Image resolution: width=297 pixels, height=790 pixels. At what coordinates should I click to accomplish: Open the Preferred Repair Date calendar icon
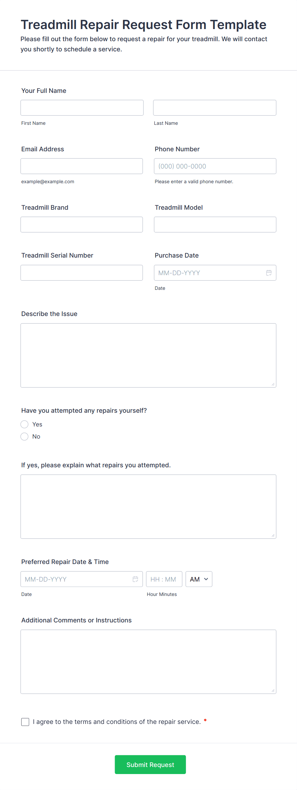coord(135,579)
